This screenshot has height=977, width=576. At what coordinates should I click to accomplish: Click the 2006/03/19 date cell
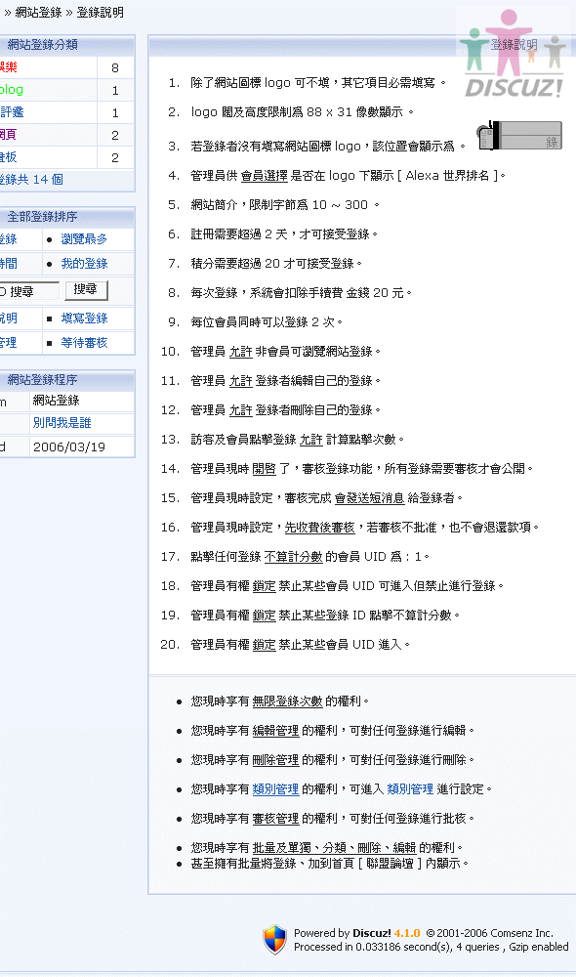point(69,446)
